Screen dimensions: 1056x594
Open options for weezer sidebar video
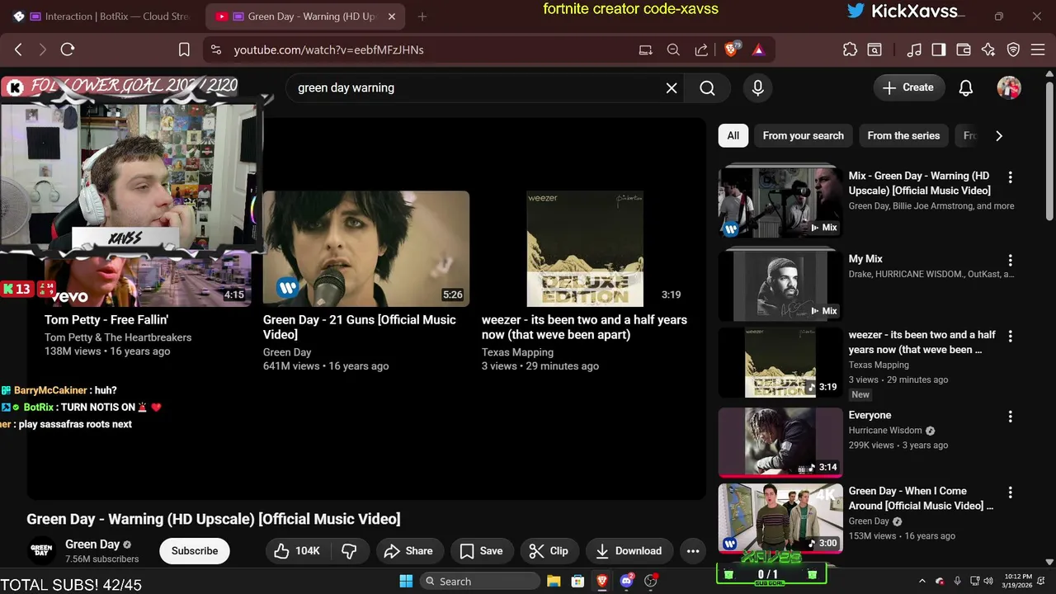(1010, 336)
